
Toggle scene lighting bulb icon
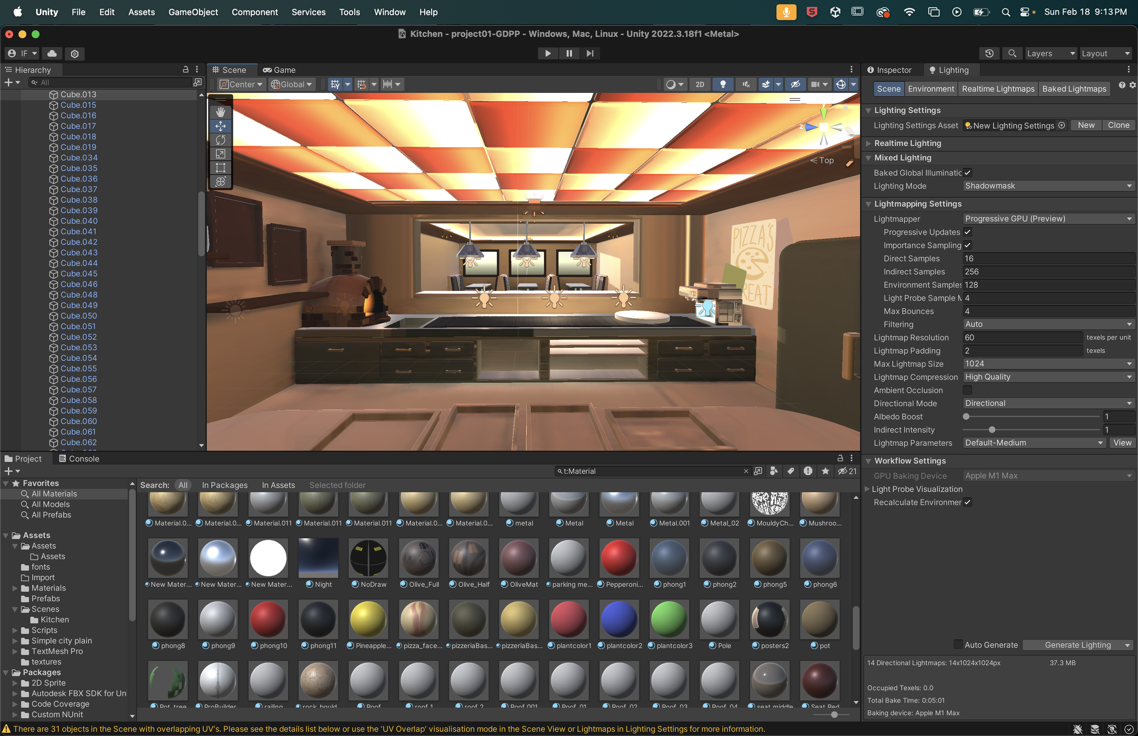pyautogui.click(x=723, y=85)
